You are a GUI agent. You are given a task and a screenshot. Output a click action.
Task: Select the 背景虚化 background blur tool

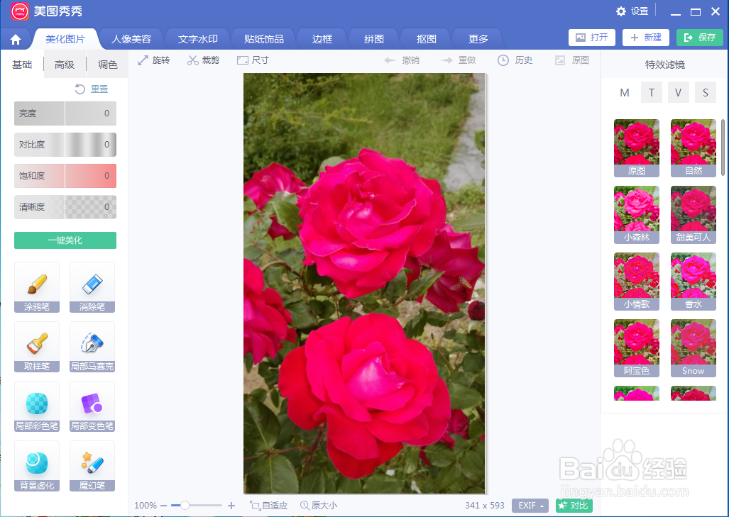(x=37, y=465)
